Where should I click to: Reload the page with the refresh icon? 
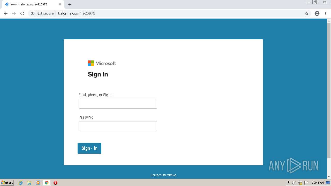pos(22,13)
